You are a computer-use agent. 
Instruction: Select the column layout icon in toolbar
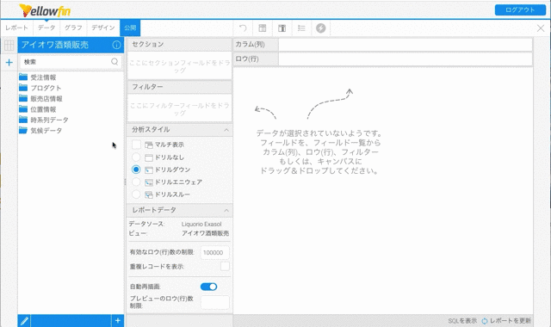(282, 28)
